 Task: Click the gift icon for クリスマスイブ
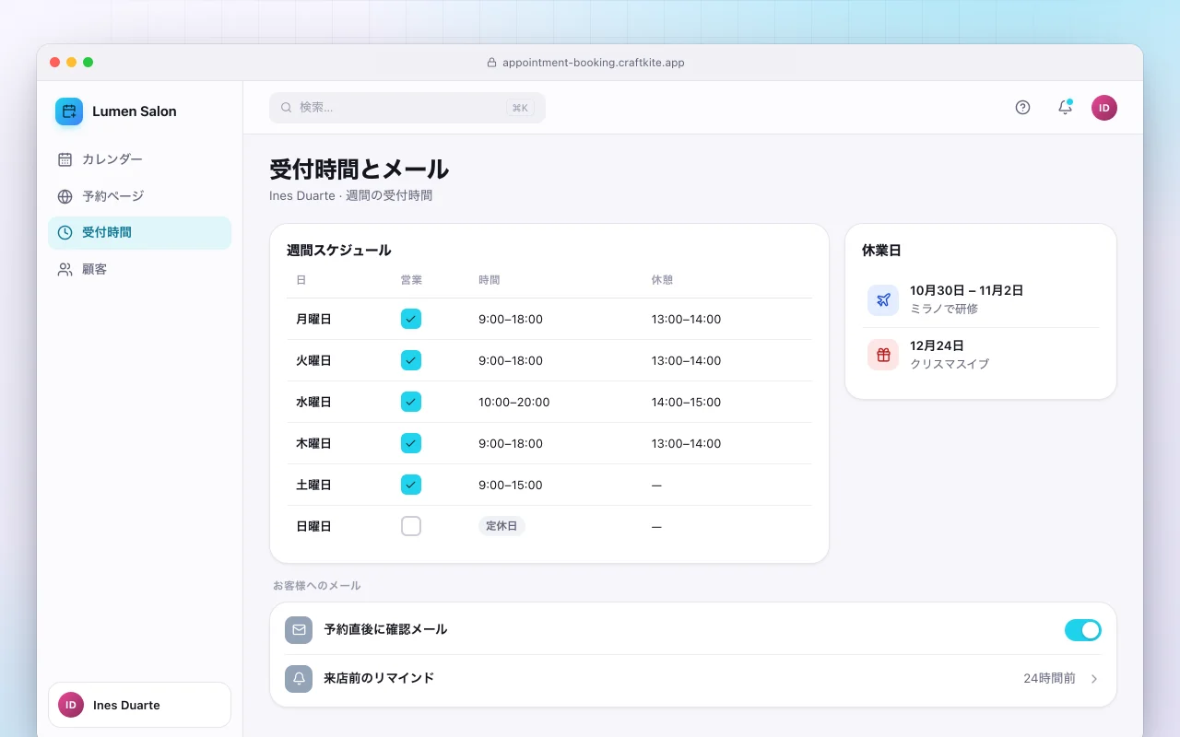coord(883,355)
